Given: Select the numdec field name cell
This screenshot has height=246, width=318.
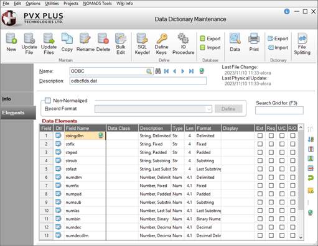Looking at the screenshot, I should tap(85, 227).
